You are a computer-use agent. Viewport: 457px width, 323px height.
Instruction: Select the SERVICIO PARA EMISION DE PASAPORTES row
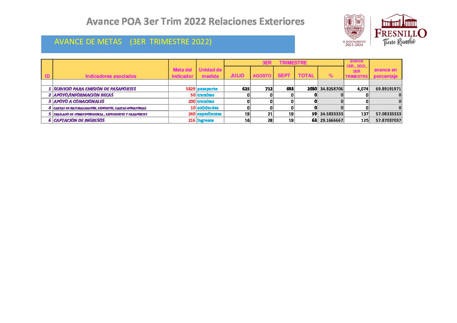pos(95,89)
